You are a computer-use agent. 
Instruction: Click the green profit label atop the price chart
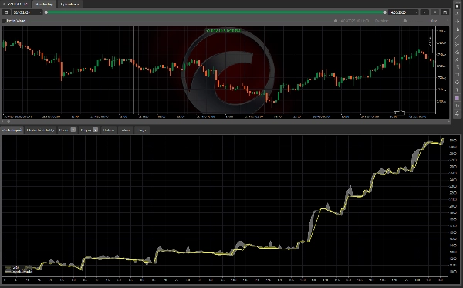[224, 30]
